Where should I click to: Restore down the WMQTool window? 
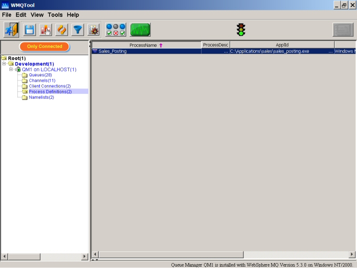click(345, 5)
